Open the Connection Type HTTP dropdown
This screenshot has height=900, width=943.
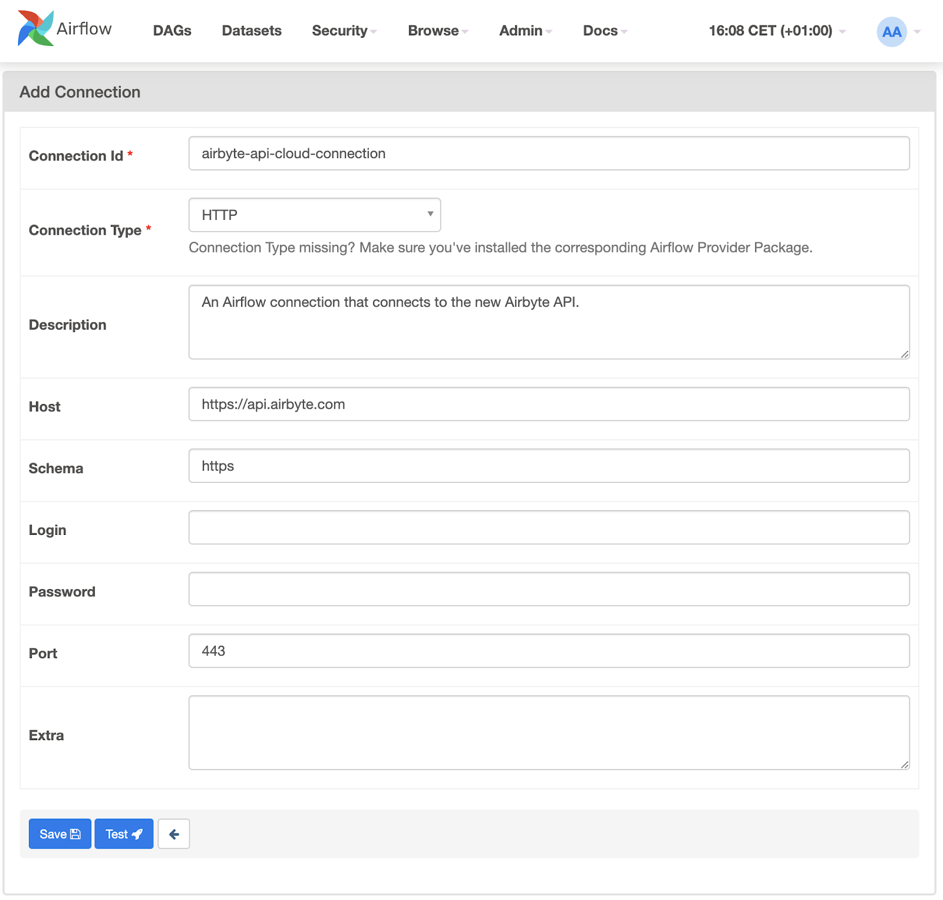pos(315,215)
